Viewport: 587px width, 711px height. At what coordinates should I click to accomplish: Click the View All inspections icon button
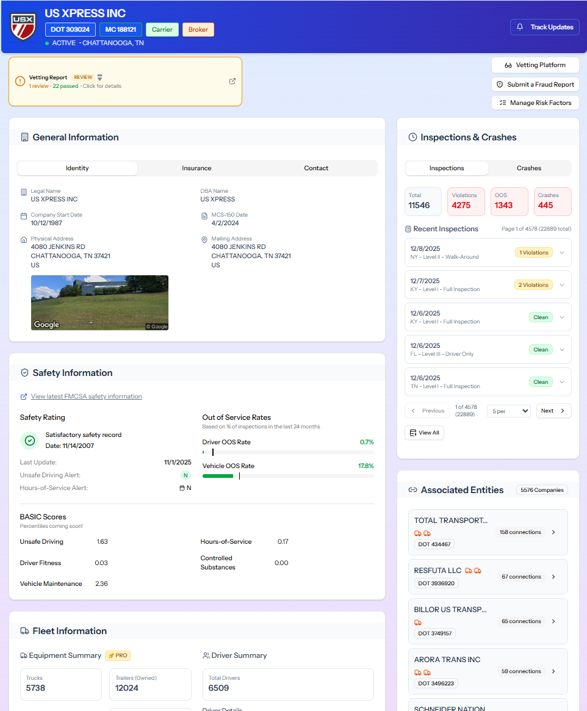[412, 432]
